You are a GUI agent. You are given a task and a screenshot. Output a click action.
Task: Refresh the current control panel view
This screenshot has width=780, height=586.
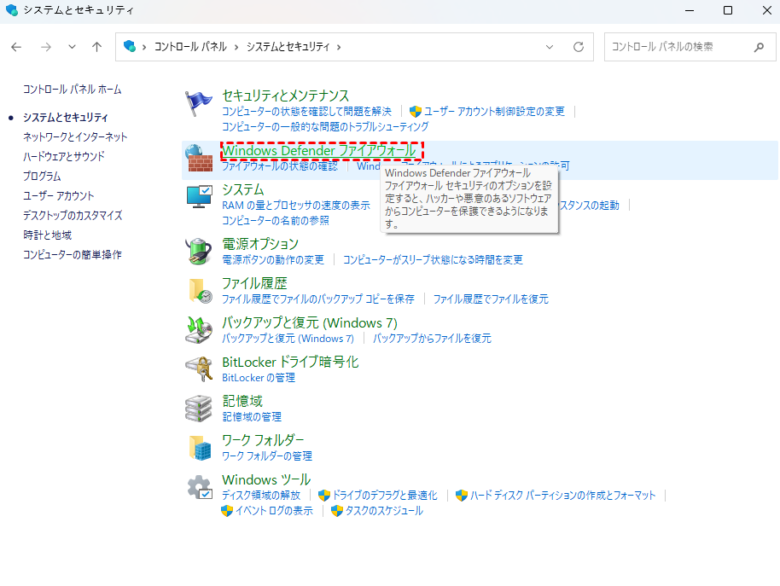pyautogui.click(x=579, y=47)
